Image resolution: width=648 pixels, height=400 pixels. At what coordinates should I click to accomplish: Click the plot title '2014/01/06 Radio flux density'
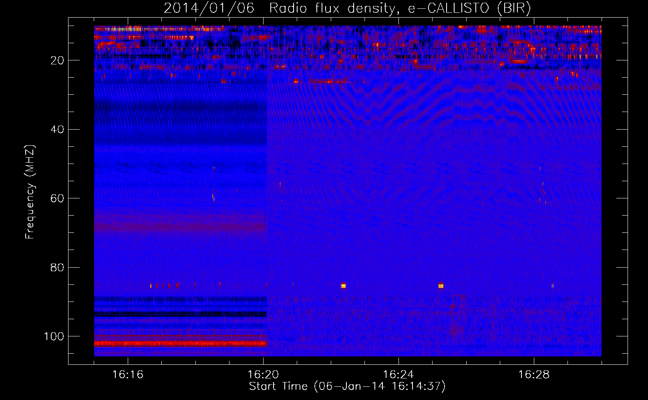point(347,8)
